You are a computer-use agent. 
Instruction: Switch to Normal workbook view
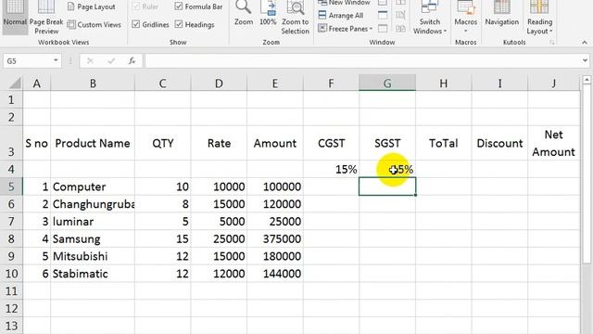coord(15,17)
